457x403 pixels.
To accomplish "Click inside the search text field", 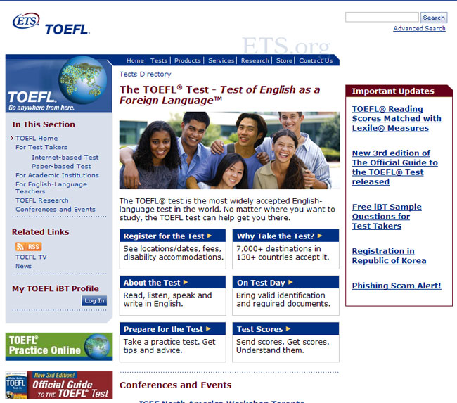I will tap(382, 17).
